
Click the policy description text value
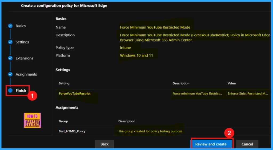pos(195,37)
